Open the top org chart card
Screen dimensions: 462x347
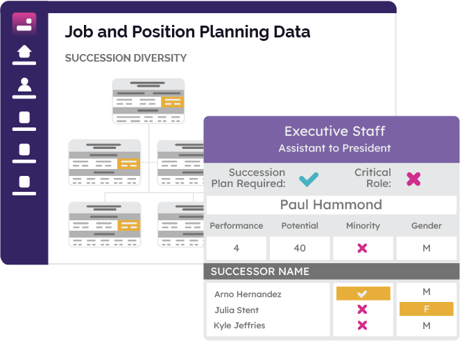pos(148,101)
